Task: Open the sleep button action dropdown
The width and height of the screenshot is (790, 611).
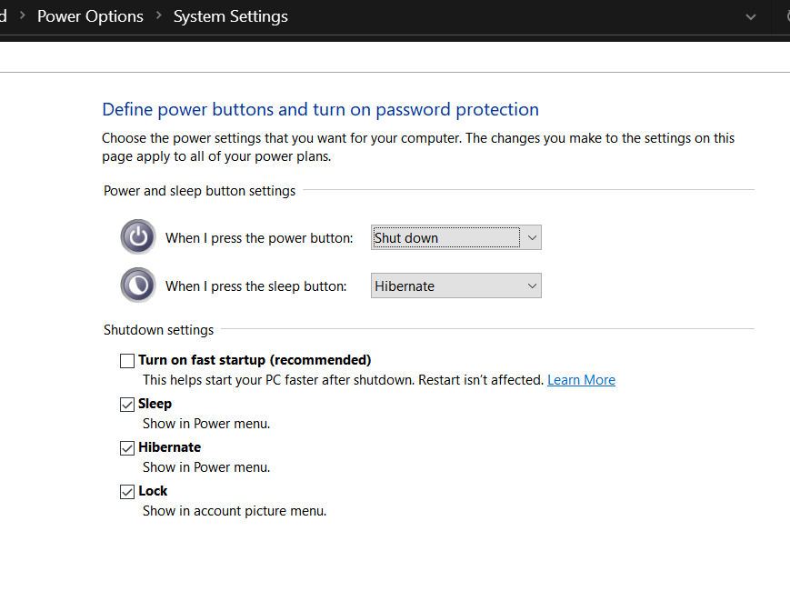Action: point(456,285)
